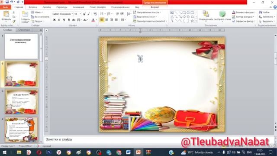Toggle align text left
This screenshot has width=277, height=156.
tap(102, 19)
